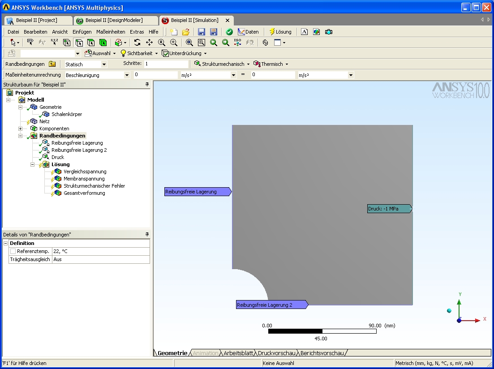Click the figure cube icon beside the camera
The height and width of the screenshot is (369, 494).
[316, 32]
